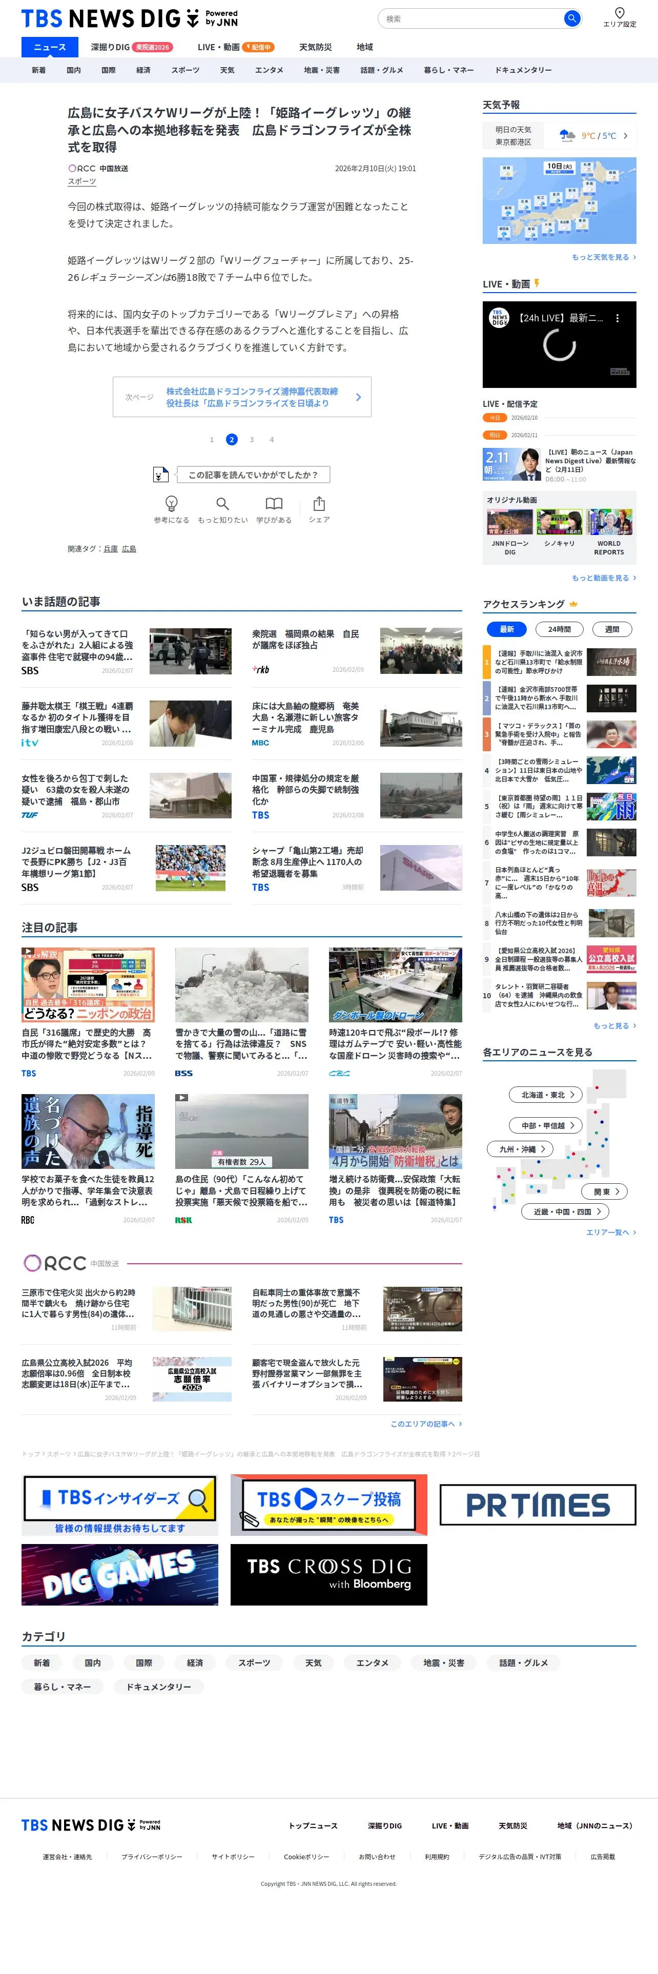Screen dimensions: 658x1974
Task: Open the 深掘りDIG navigation item
Action: tap(132, 47)
